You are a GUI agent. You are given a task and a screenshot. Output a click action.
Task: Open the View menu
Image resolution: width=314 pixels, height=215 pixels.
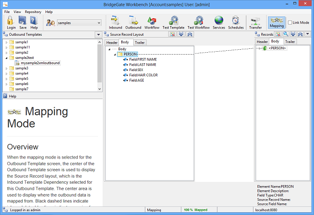[x=17, y=12]
